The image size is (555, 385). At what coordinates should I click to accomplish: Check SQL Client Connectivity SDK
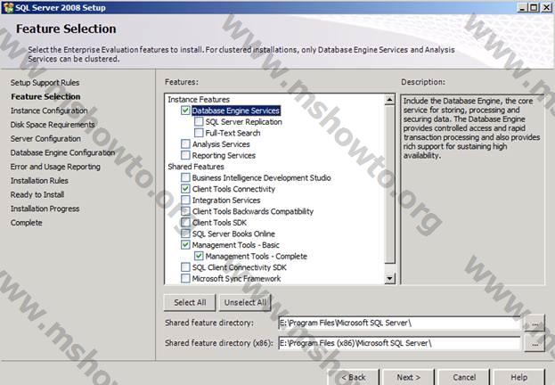[x=185, y=267]
